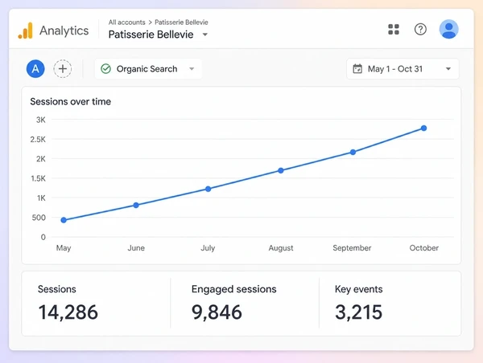Click the '1.5K' y-axis label
Viewport: 483px width, 363px height.
38,178
